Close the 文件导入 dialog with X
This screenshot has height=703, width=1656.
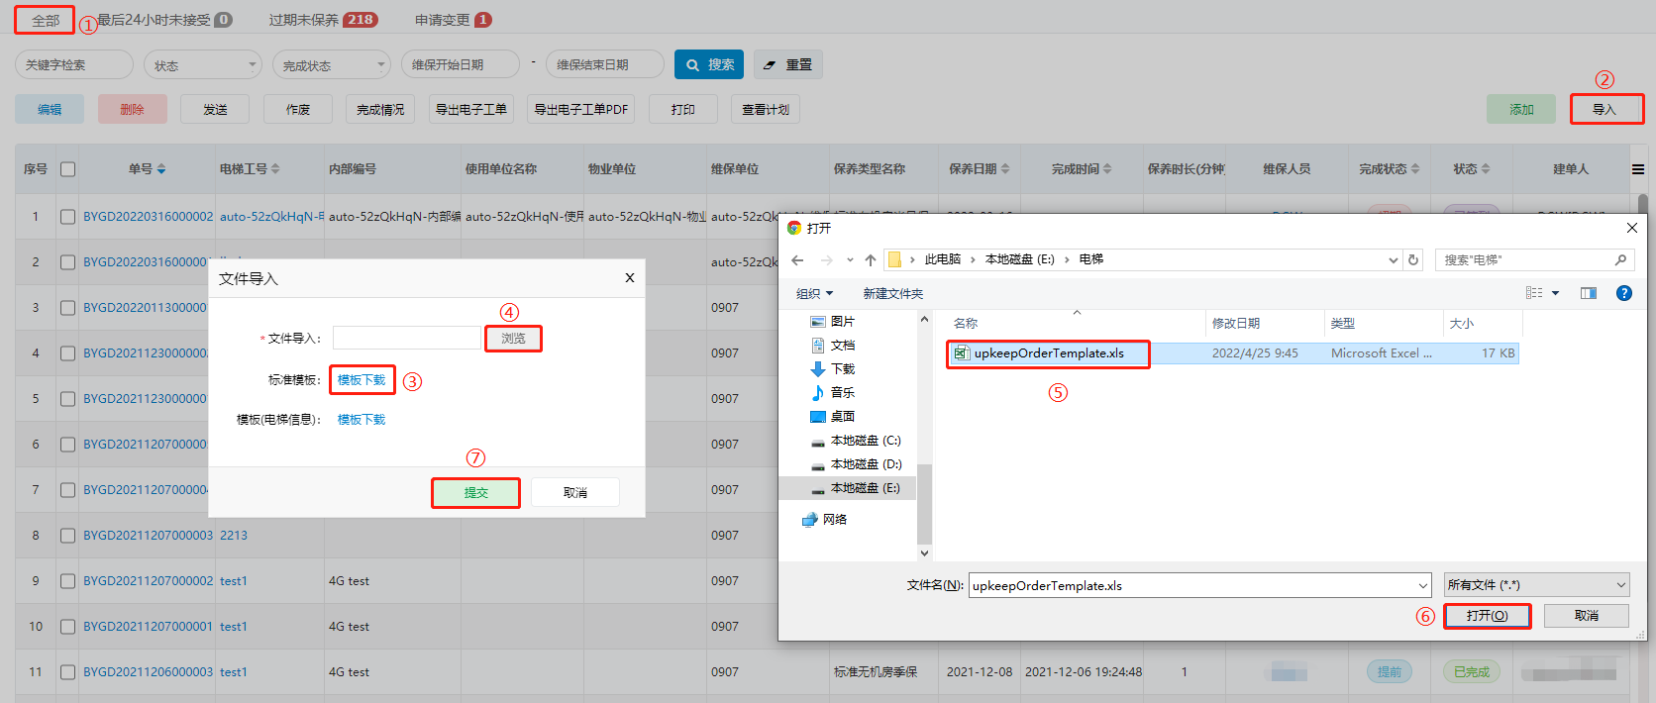tap(629, 278)
